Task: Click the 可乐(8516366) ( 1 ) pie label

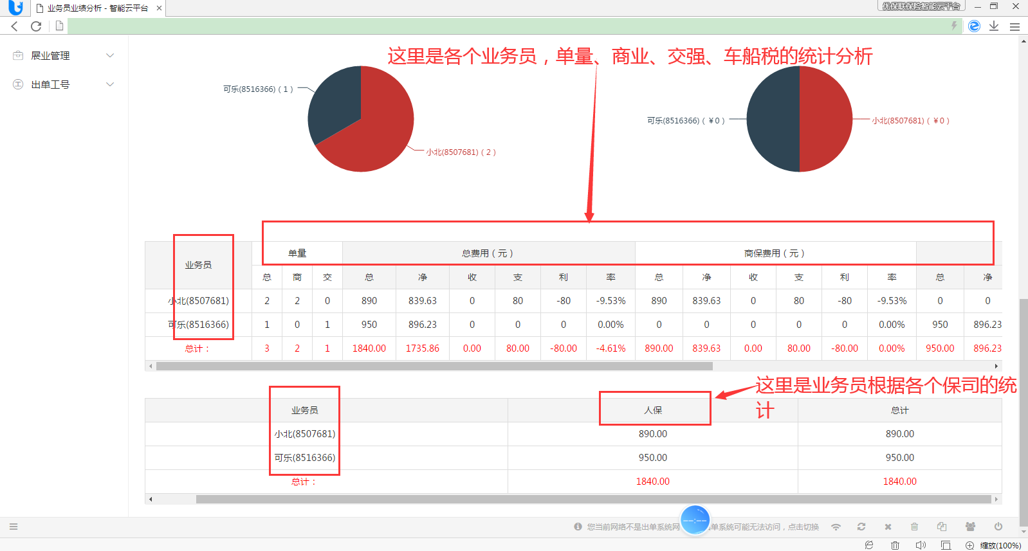Action: coord(258,89)
